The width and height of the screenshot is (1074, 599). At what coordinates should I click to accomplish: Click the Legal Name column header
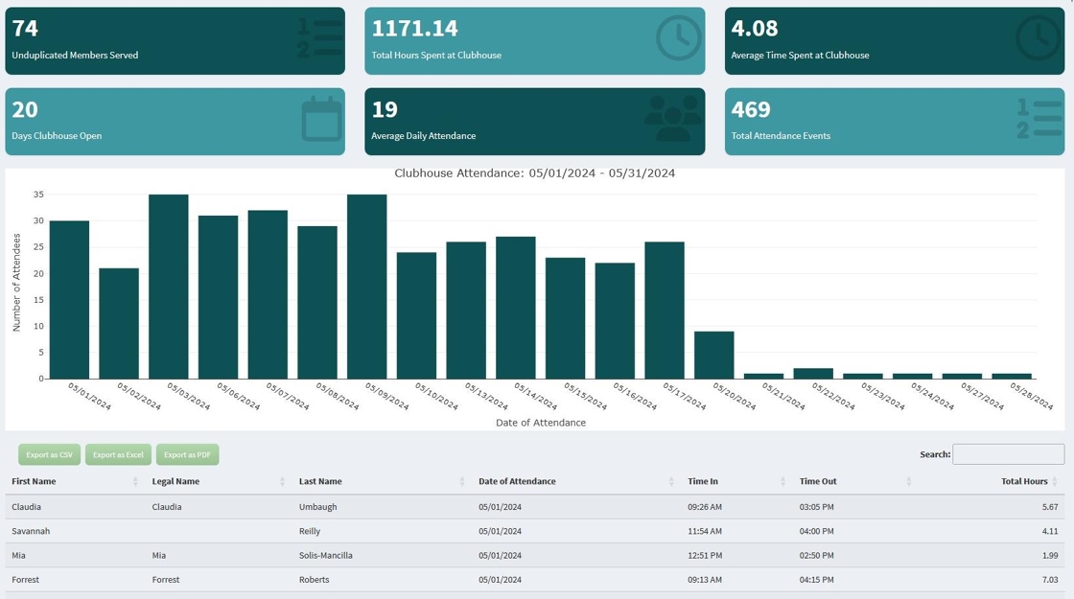pyautogui.click(x=175, y=481)
